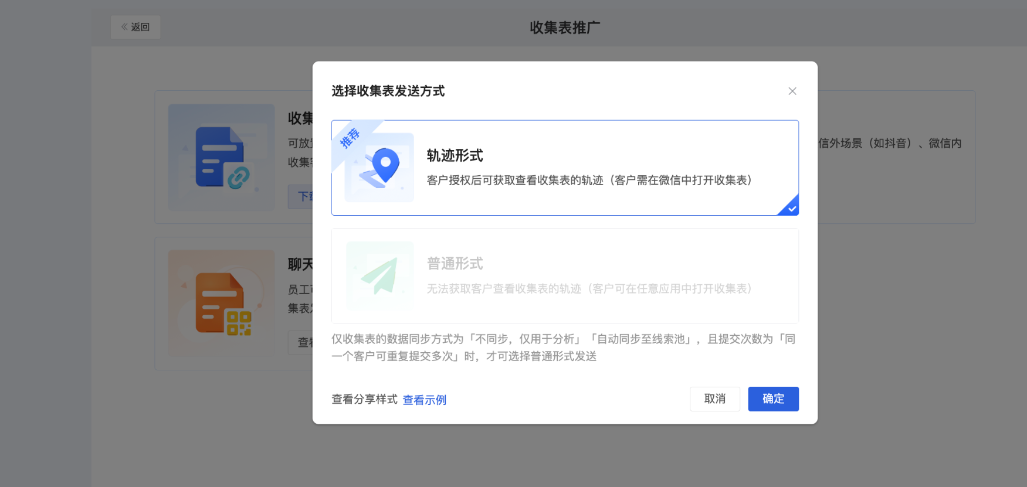Select the 普通形式 option card
Screen dimensions: 1027x487
coord(565,275)
